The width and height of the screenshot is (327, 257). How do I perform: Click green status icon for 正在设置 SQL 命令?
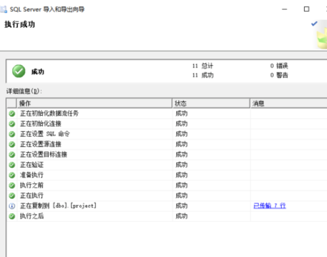pos(12,134)
